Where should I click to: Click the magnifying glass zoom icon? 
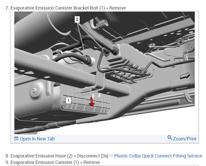click(170, 138)
